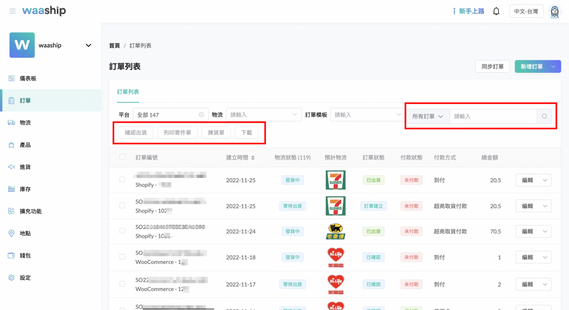Click the hamburger menu icon beside the waaship logo

pyautogui.click(x=12, y=11)
